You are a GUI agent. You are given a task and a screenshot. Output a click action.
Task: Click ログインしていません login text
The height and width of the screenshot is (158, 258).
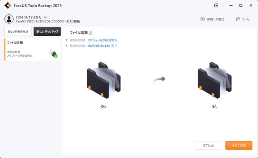click(29, 17)
